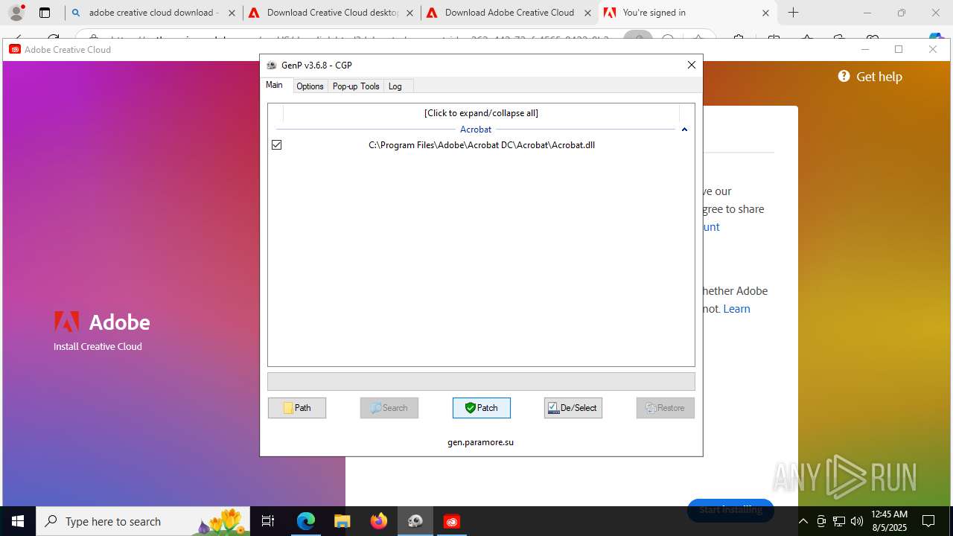Click the GenP skull icon on taskbar
This screenshot has height=536, width=953.
[415, 521]
